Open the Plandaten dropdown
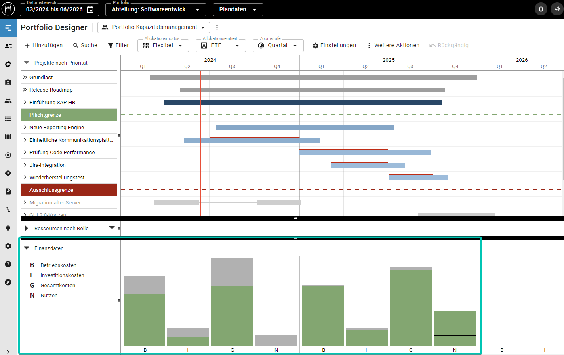The height and width of the screenshot is (355, 564). [238, 9]
